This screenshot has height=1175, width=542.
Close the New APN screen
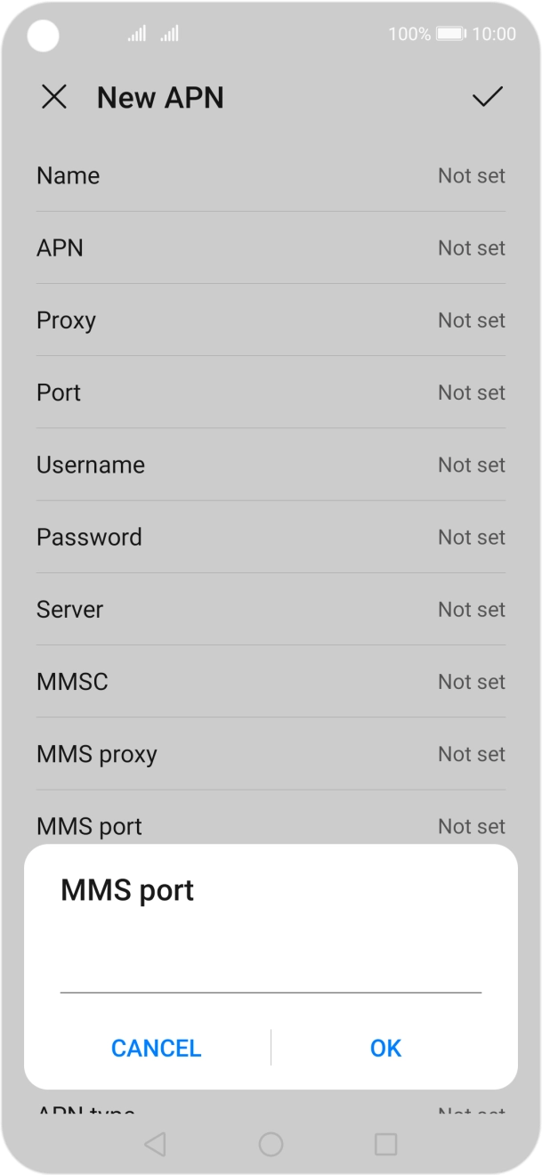pos(55,98)
